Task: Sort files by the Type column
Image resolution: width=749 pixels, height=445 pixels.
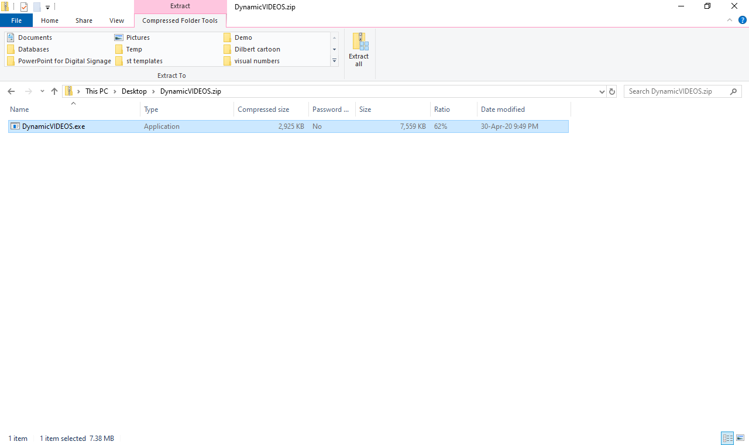Action: tap(187, 109)
